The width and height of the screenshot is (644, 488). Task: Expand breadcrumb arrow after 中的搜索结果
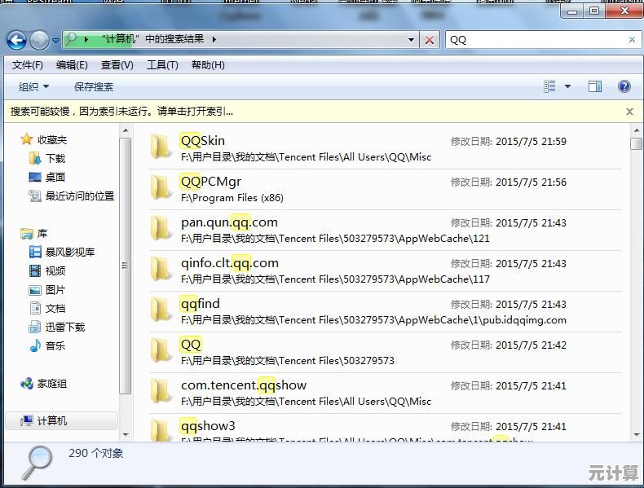214,39
